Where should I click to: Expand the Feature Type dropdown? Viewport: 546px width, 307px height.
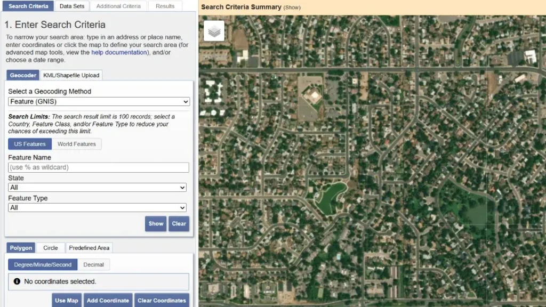(x=98, y=208)
